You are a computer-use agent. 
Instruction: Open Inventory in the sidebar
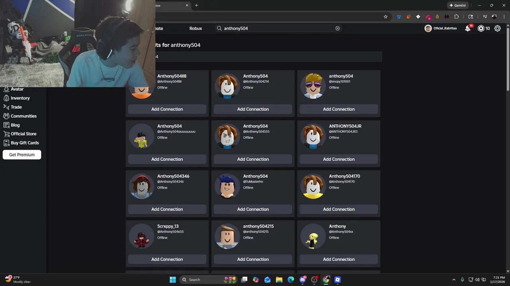point(20,98)
